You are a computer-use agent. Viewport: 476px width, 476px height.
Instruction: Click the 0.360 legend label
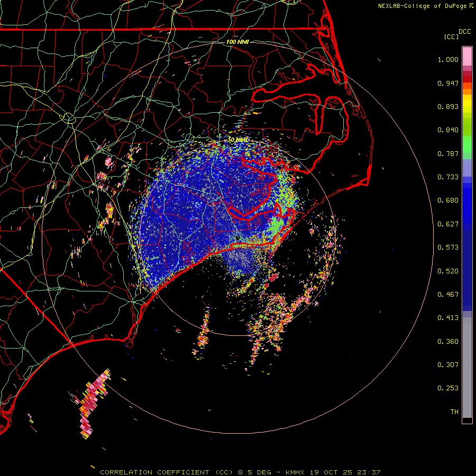point(448,342)
